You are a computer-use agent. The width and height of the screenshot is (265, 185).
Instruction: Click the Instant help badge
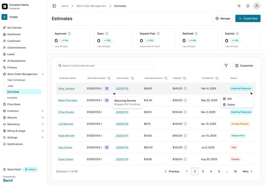30,170
